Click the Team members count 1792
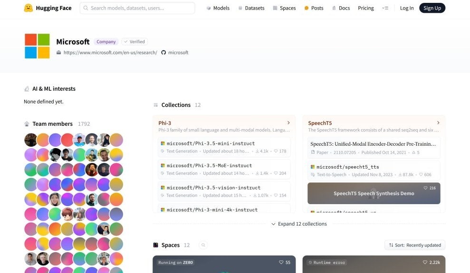This screenshot has width=470, height=273. click(84, 124)
